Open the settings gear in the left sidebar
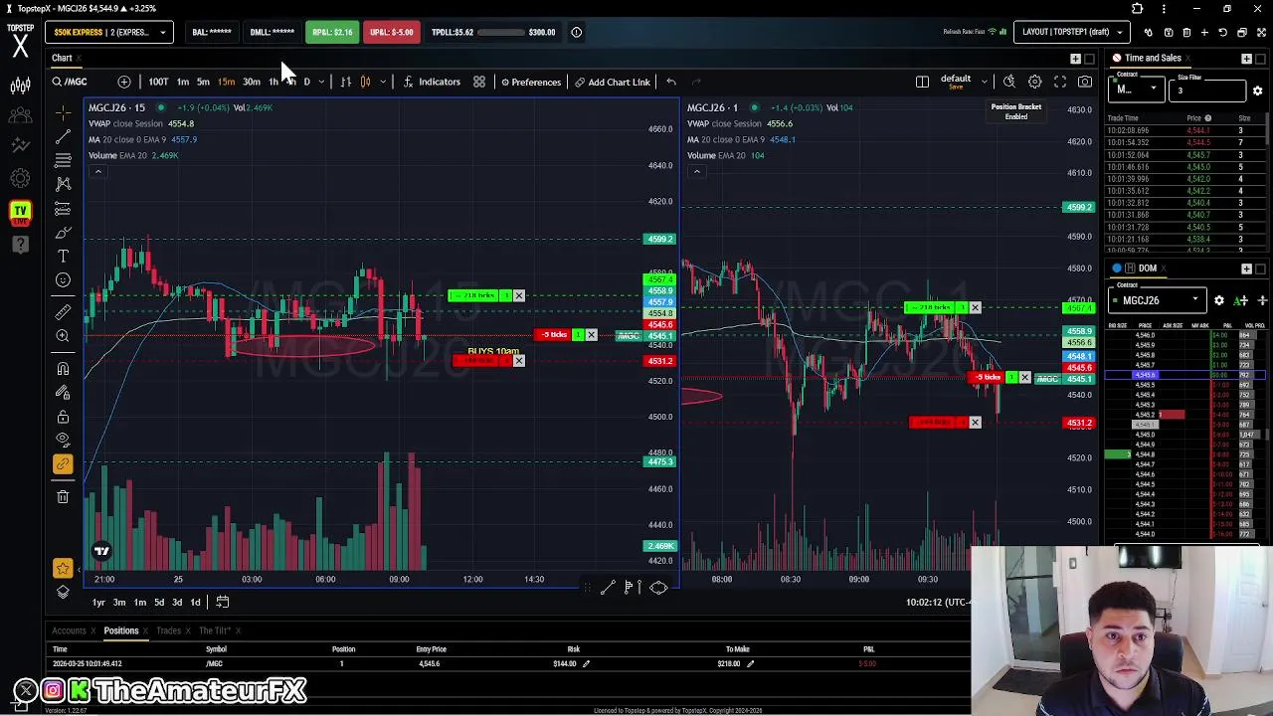Image resolution: width=1273 pixels, height=716 pixels. 20,179
